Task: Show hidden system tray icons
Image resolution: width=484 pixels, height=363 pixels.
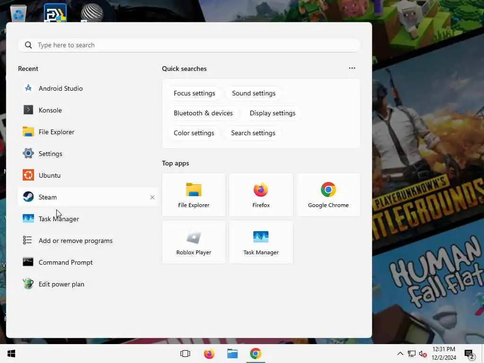Action: point(400,354)
